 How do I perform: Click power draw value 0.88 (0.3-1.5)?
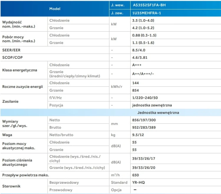tap(144, 35)
